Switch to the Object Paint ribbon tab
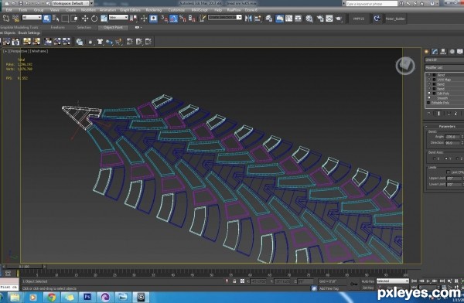 113,27
